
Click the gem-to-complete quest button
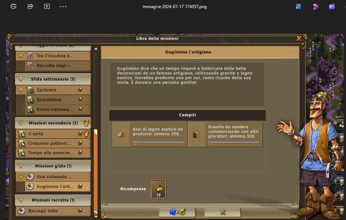(177, 212)
